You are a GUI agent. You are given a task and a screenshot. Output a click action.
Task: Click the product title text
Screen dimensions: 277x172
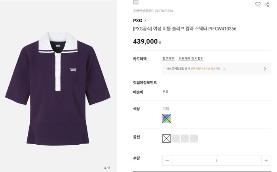pos(185,29)
